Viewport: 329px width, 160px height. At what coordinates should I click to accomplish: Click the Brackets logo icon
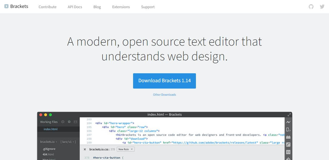[6, 6]
